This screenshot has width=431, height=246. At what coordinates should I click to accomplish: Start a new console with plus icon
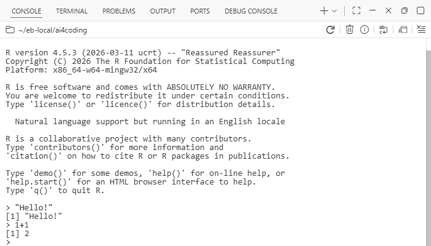(324, 11)
